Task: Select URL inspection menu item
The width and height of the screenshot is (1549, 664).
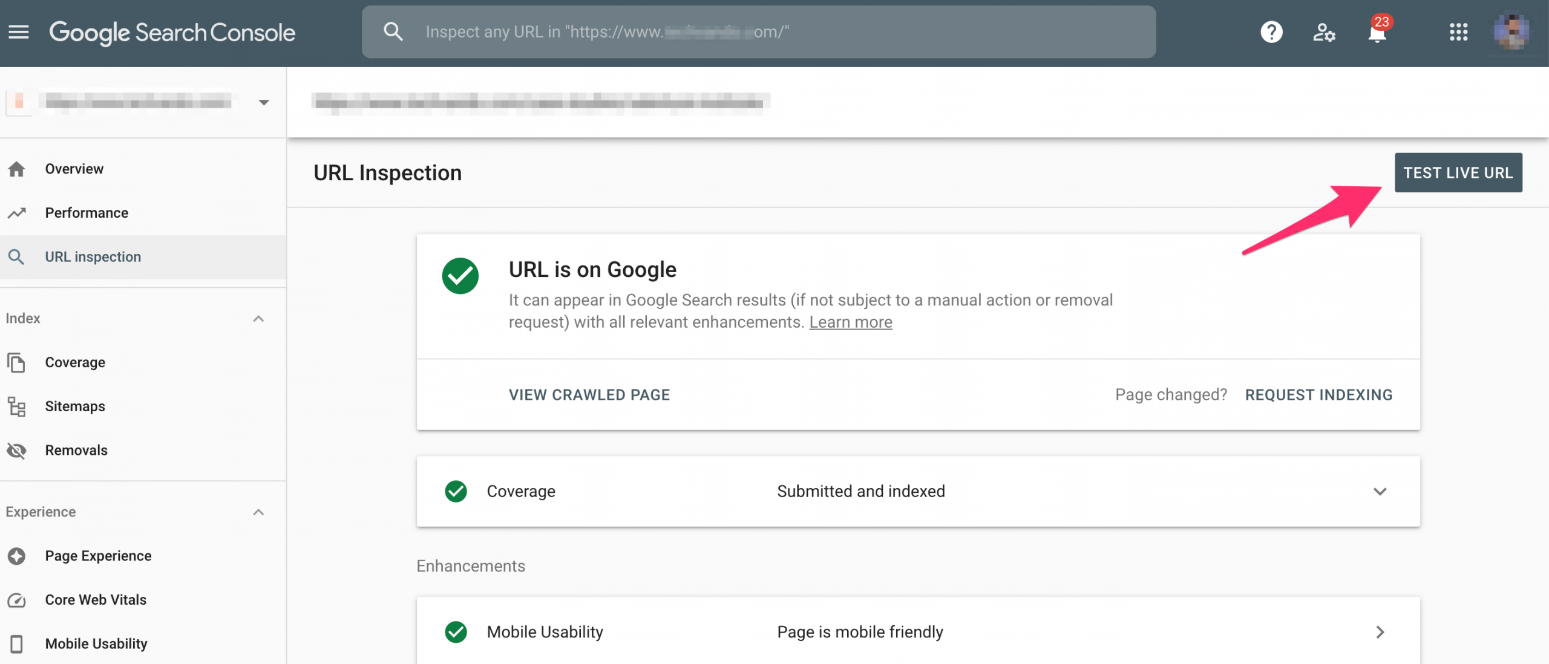Action: [x=143, y=257]
